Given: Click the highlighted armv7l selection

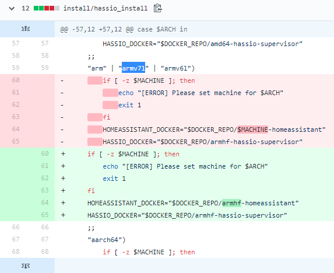Looking at the screenshot, I should [133, 68].
